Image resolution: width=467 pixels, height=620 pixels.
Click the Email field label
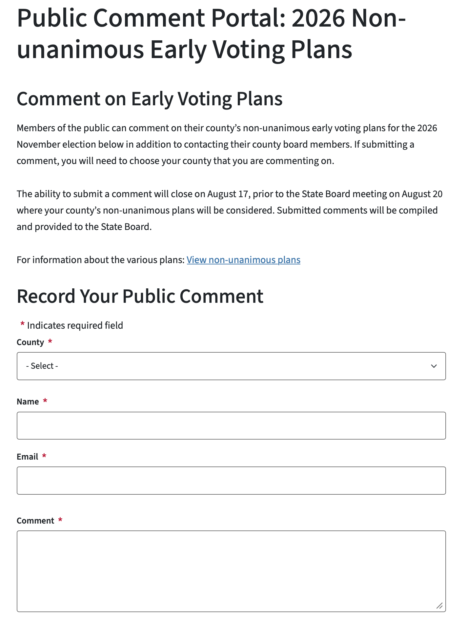point(28,457)
